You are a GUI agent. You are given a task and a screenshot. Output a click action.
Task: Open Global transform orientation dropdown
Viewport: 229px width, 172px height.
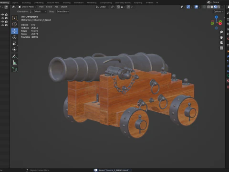103,7
